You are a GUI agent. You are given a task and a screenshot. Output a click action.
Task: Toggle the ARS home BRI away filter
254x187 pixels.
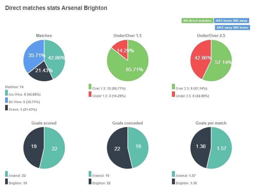232,20
